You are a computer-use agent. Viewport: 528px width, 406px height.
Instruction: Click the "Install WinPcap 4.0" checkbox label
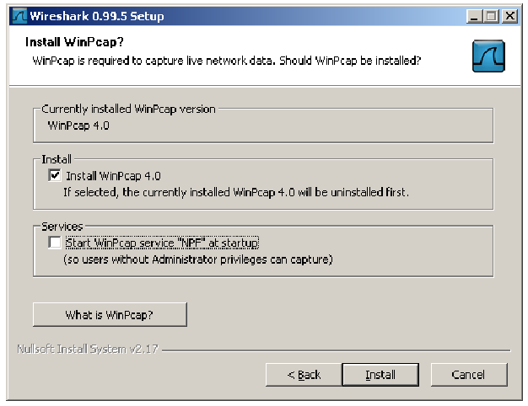pos(113,176)
